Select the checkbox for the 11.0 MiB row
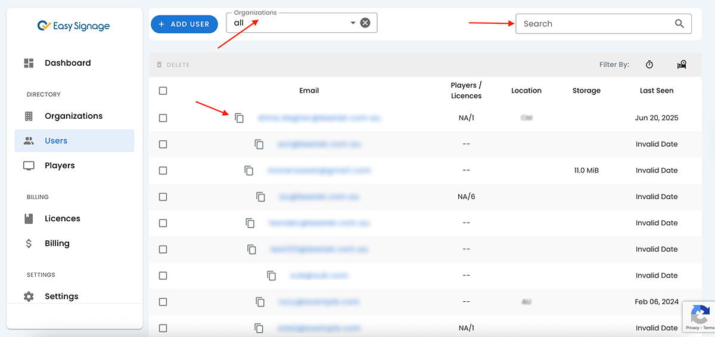 point(163,171)
